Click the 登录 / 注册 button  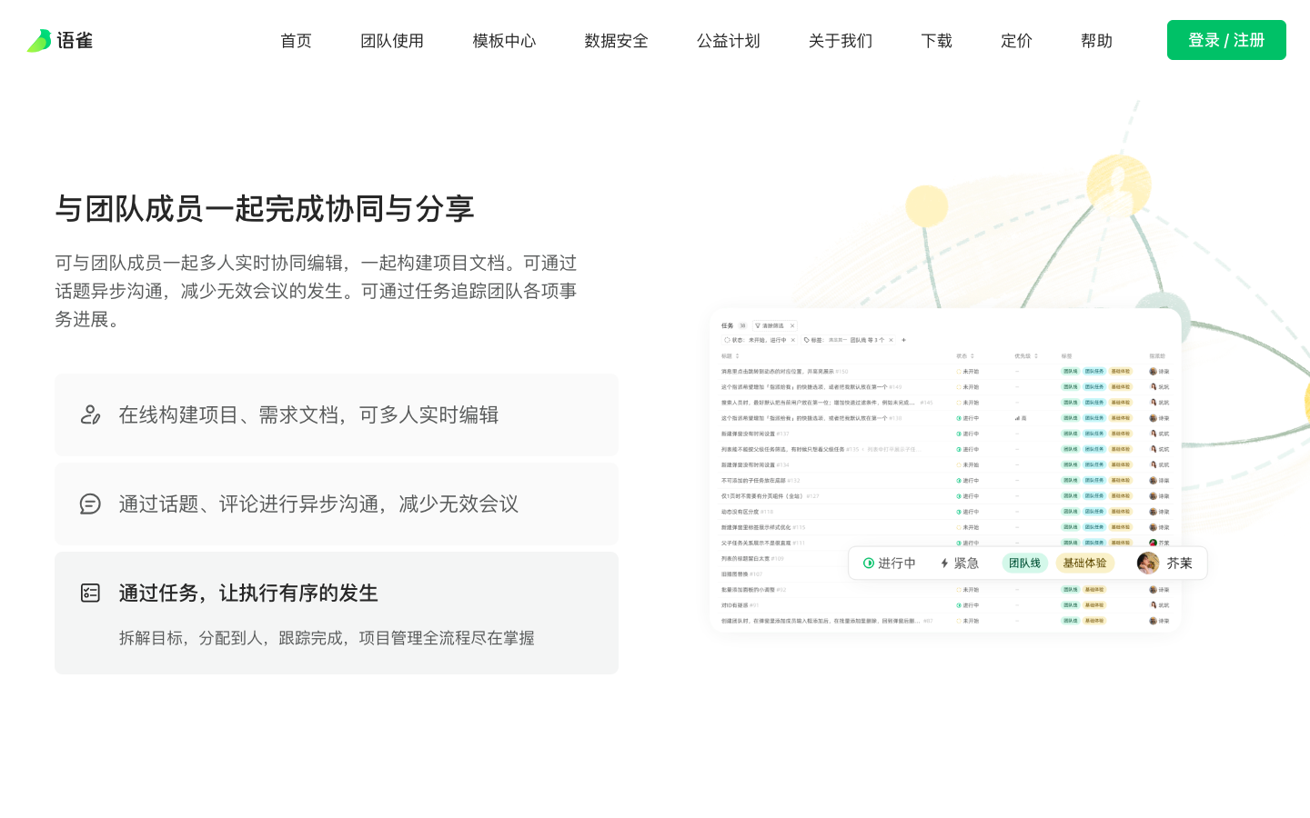(1226, 40)
